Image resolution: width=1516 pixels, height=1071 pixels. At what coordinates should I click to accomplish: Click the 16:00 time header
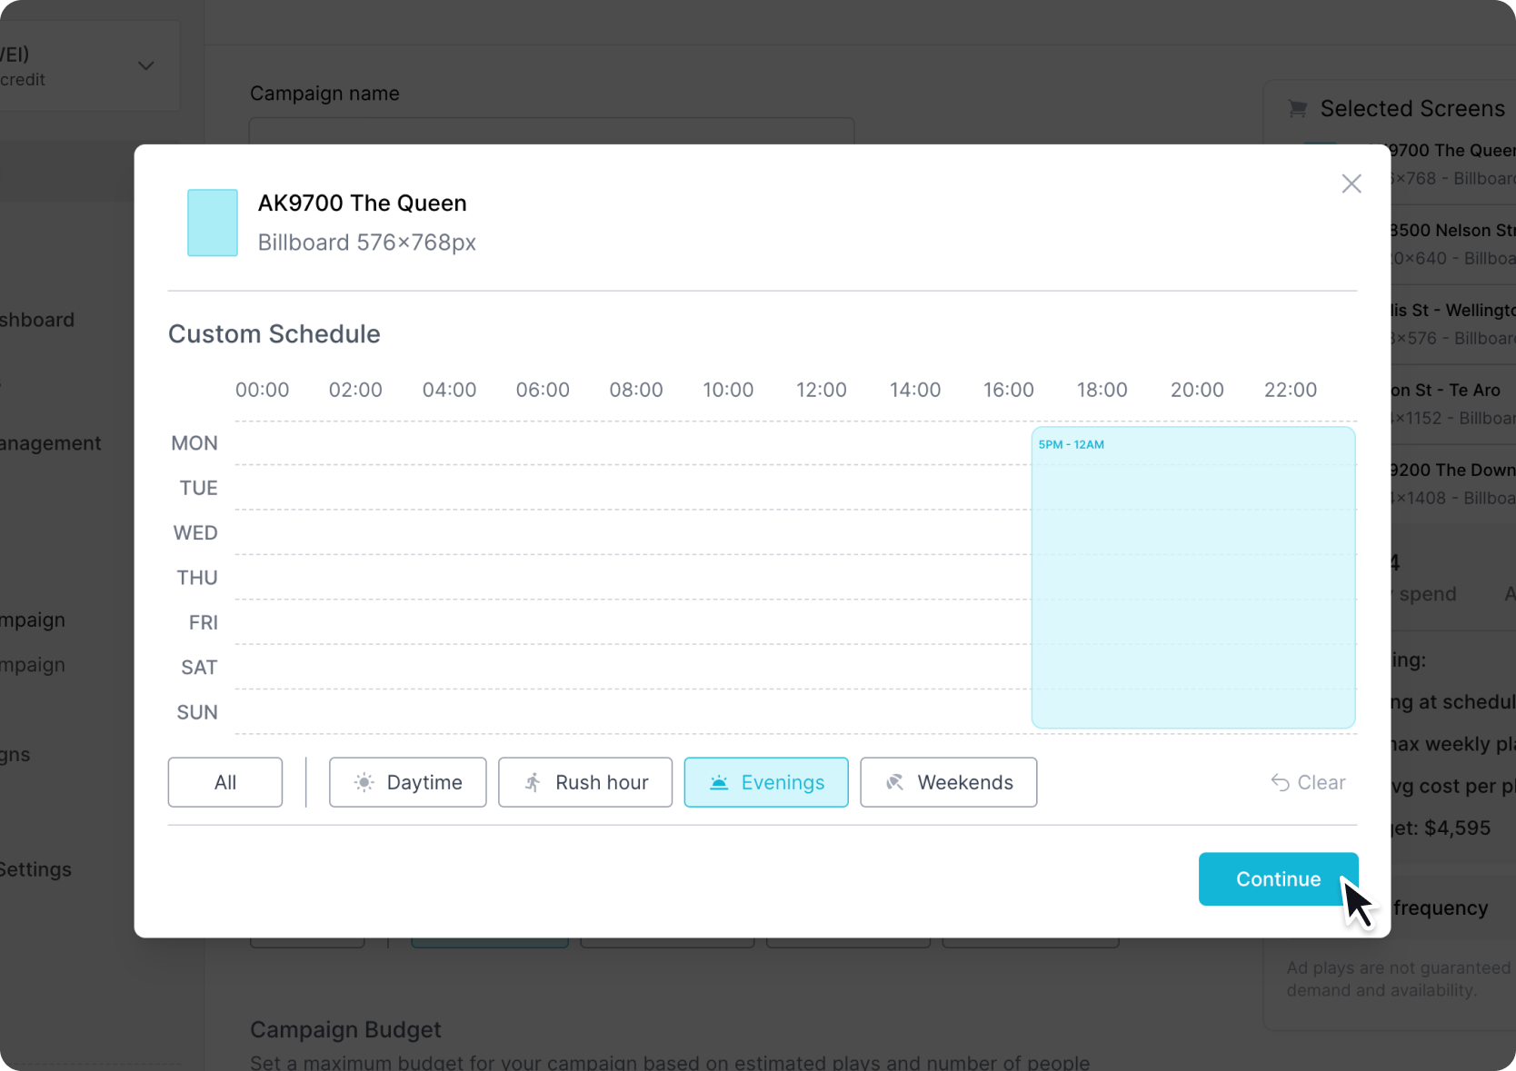[x=1009, y=390]
